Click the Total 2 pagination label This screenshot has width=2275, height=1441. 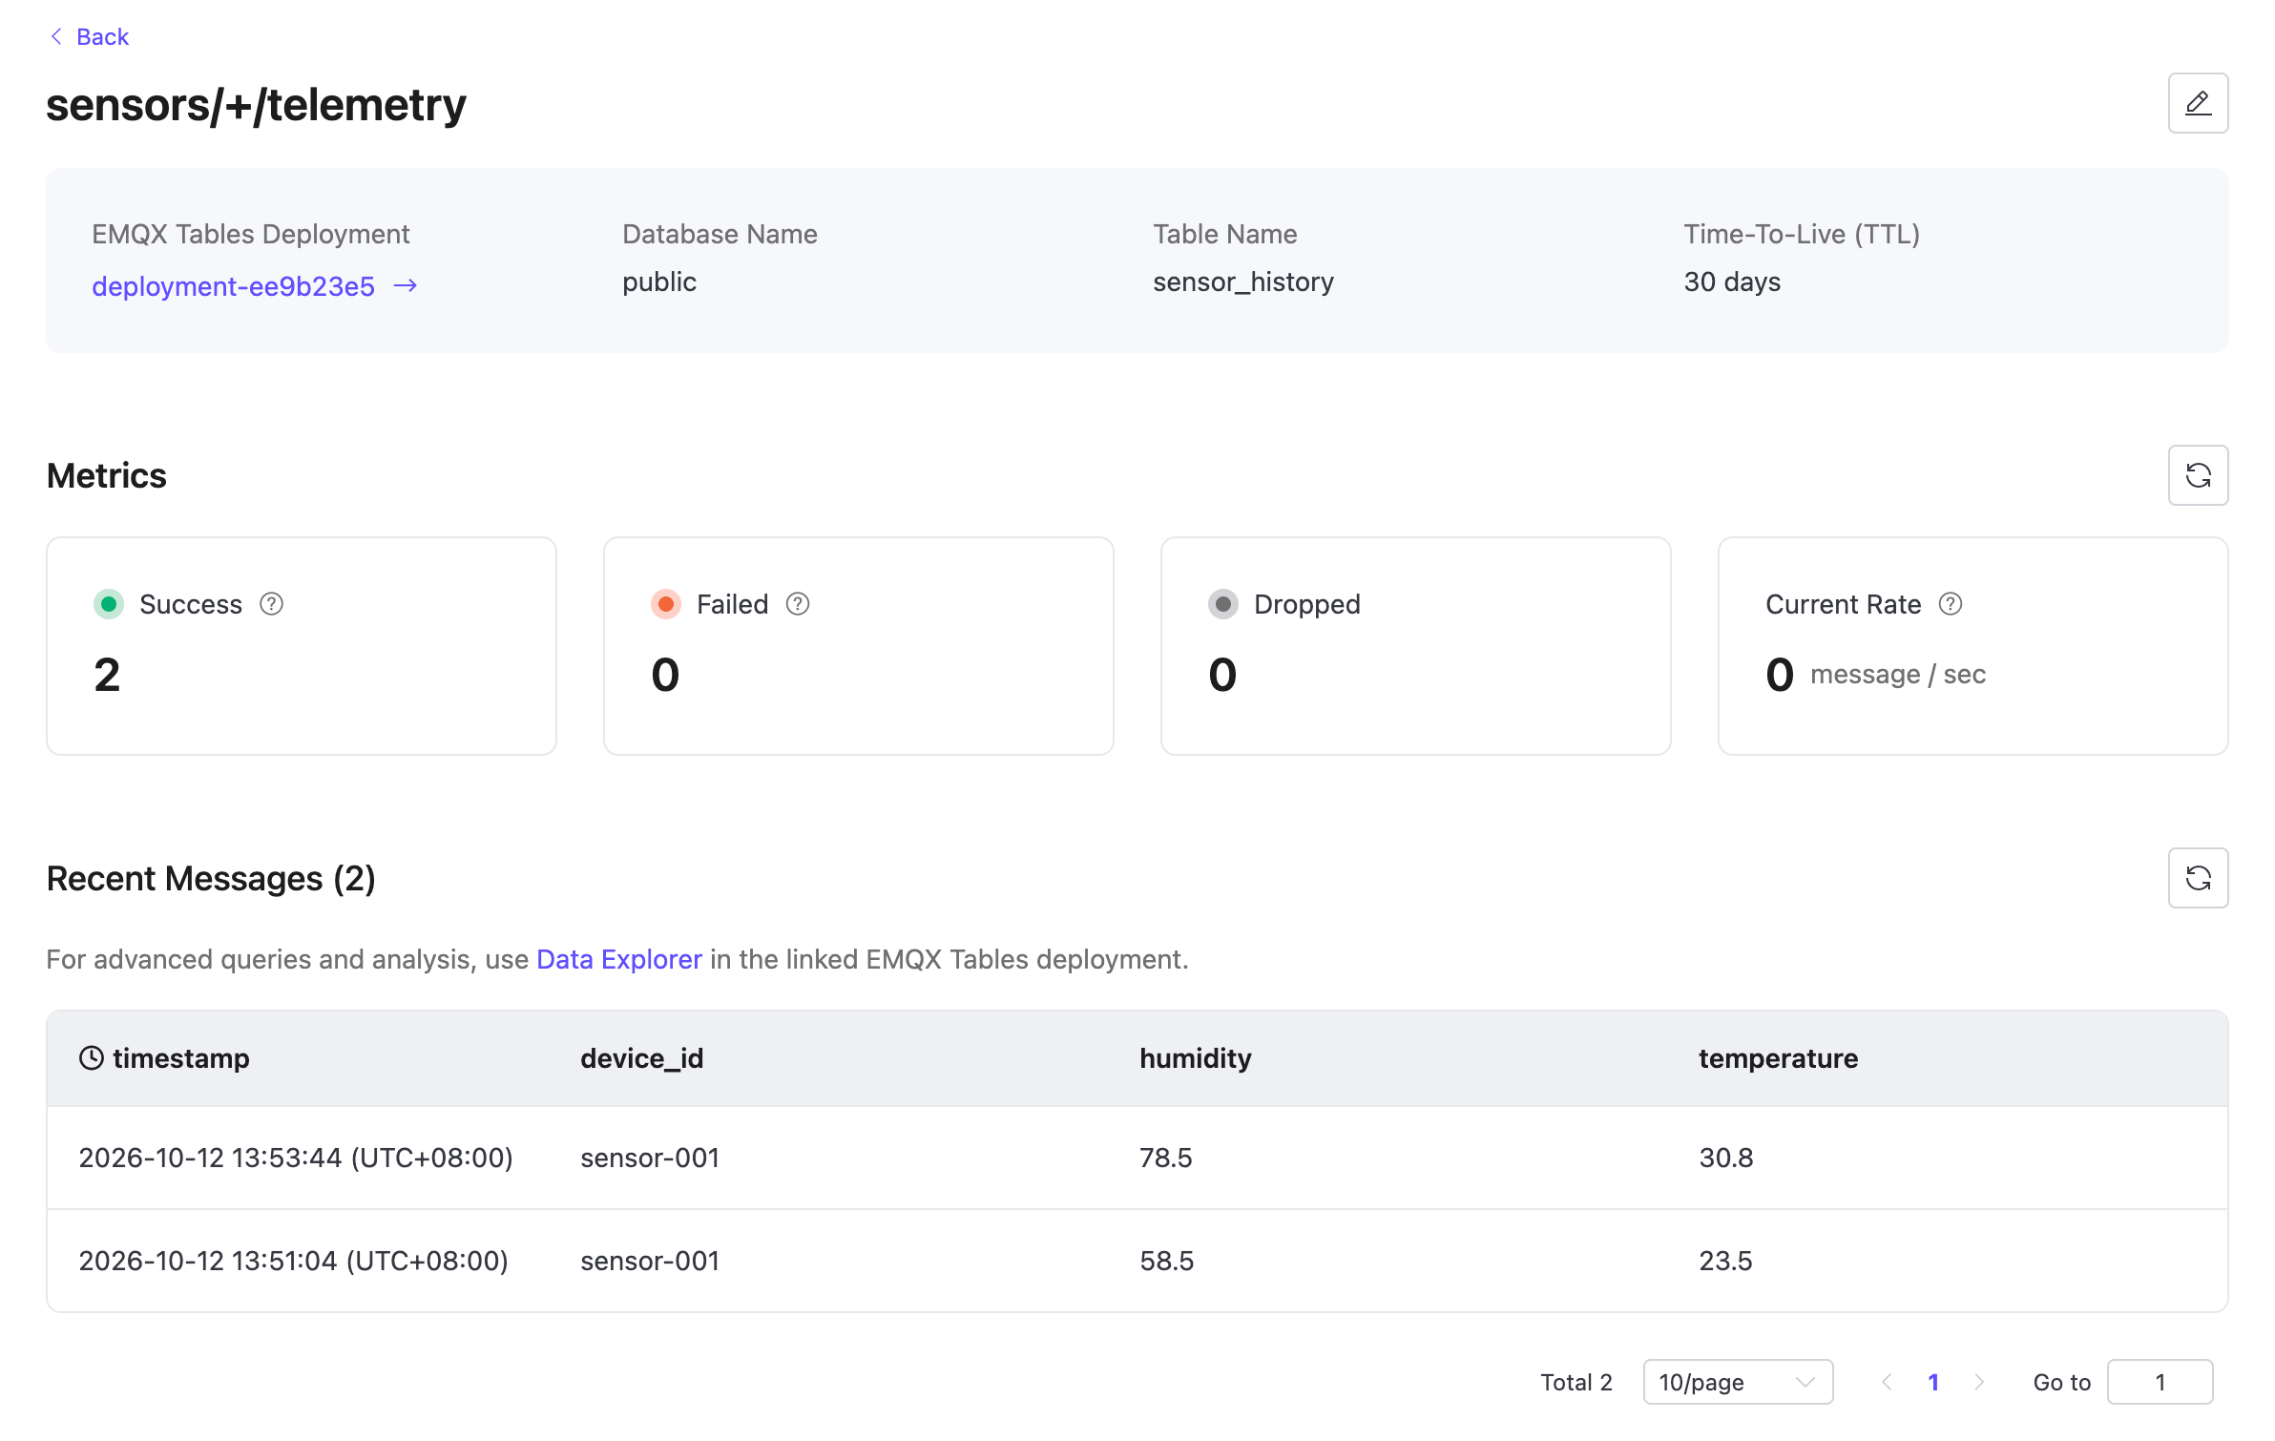[x=1576, y=1382]
